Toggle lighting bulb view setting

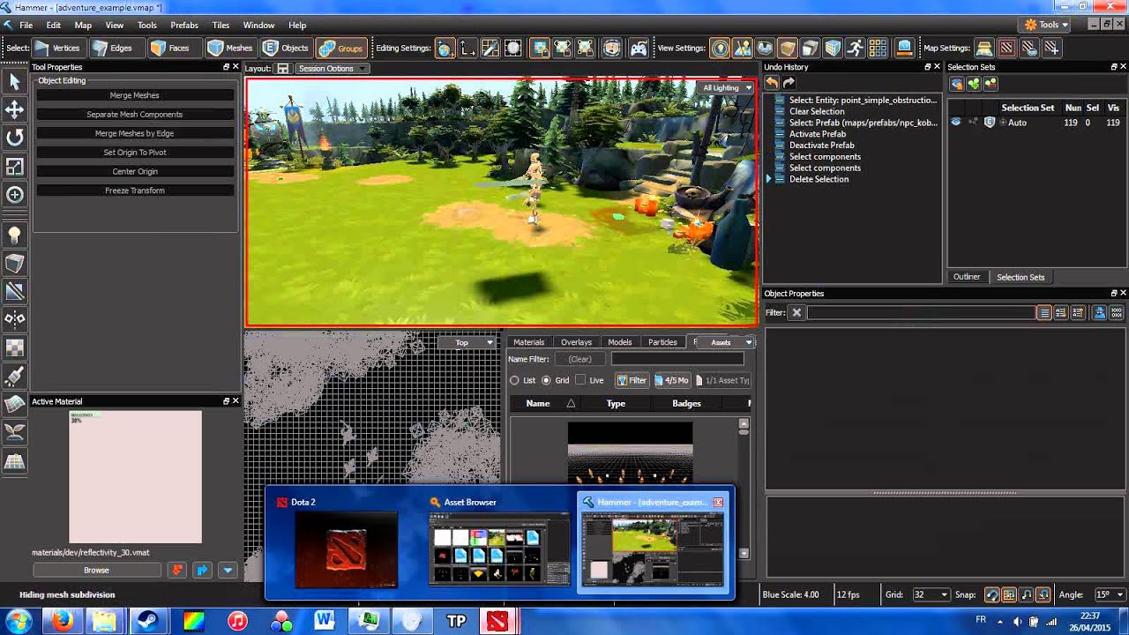tap(720, 48)
